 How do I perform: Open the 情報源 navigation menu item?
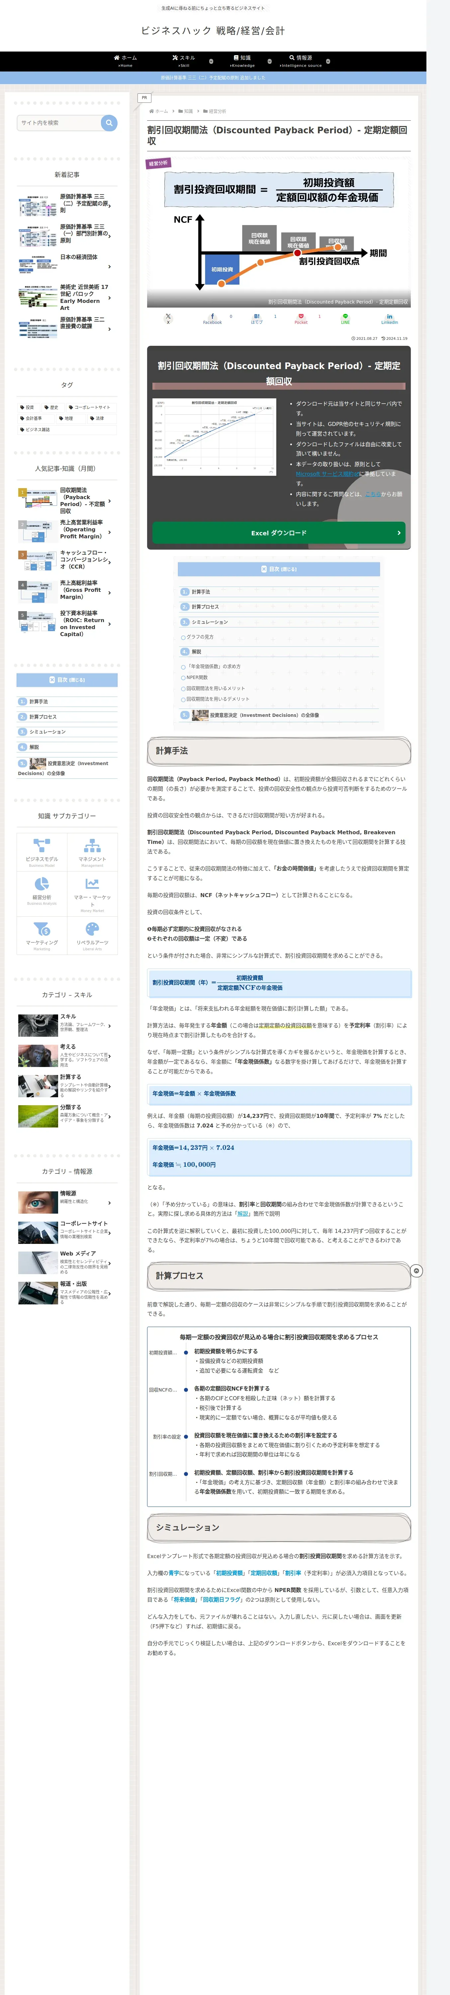(301, 61)
